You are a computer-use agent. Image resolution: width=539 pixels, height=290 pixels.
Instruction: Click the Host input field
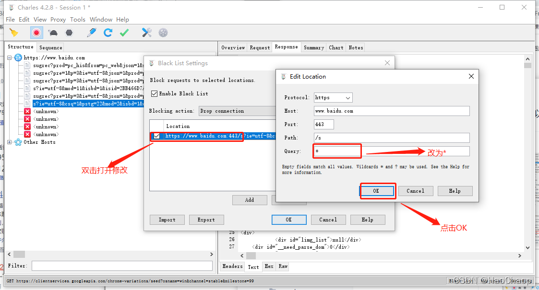(392, 111)
